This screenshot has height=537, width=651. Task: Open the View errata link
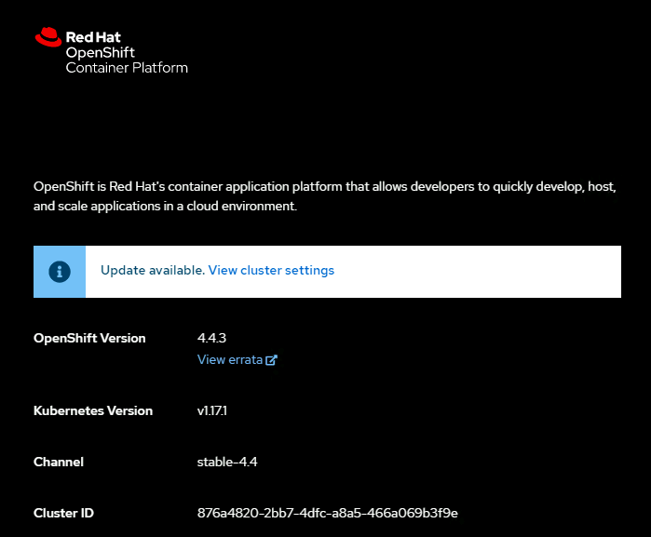237,359
